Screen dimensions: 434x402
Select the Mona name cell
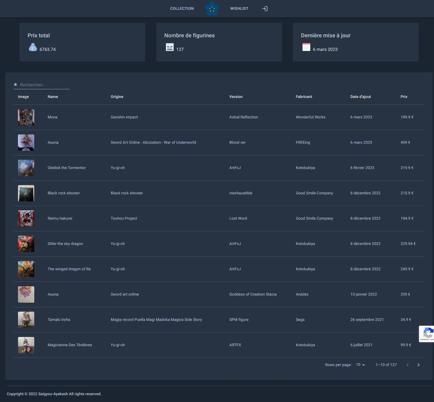[x=53, y=117]
